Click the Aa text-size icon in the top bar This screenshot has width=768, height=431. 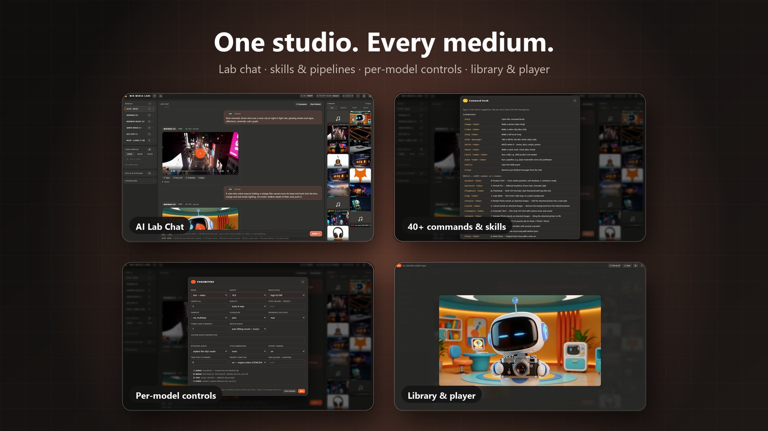[160, 96]
